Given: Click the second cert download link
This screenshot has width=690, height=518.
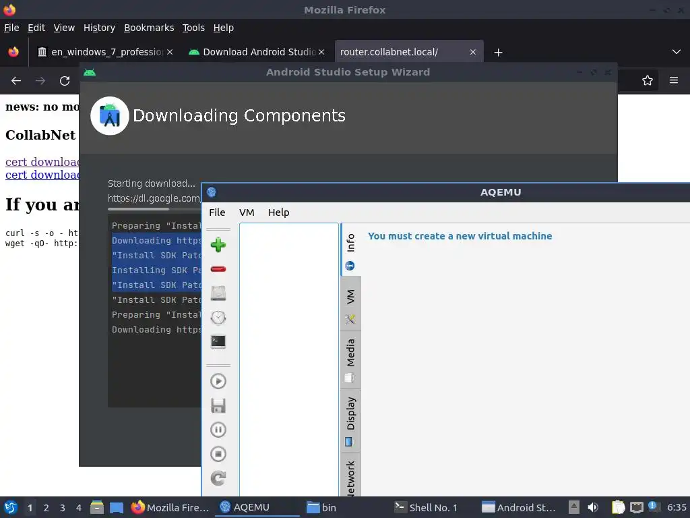Looking at the screenshot, I should pos(42,175).
